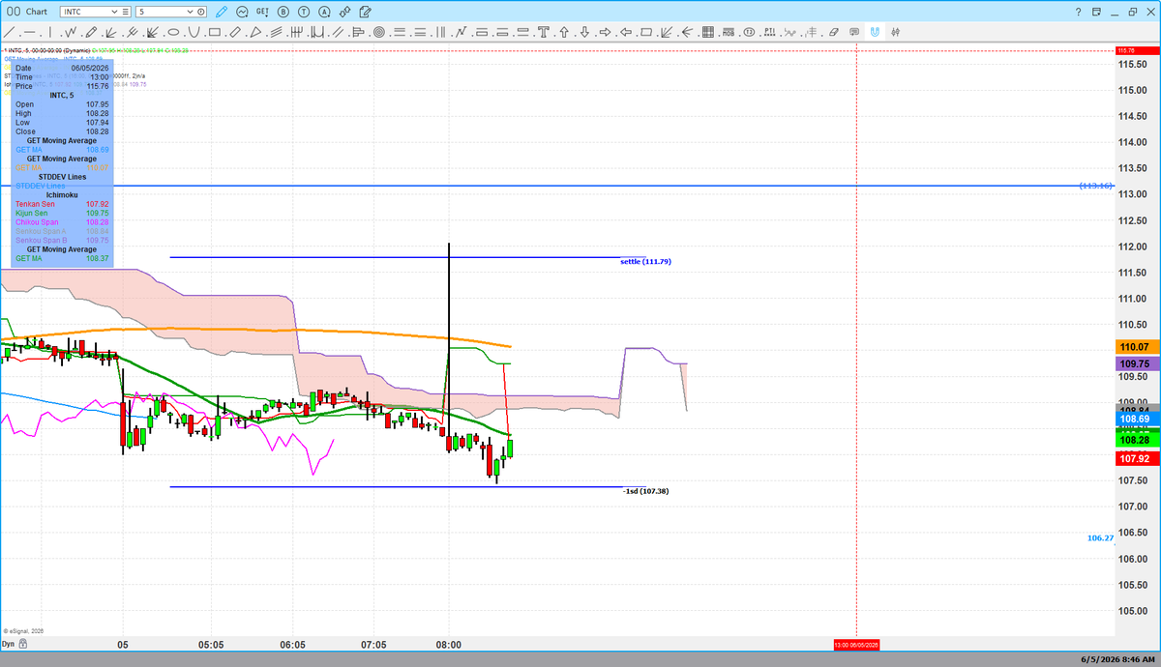Click the grid table tool icon
The height and width of the screenshot is (667, 1161).
[708, 32]
